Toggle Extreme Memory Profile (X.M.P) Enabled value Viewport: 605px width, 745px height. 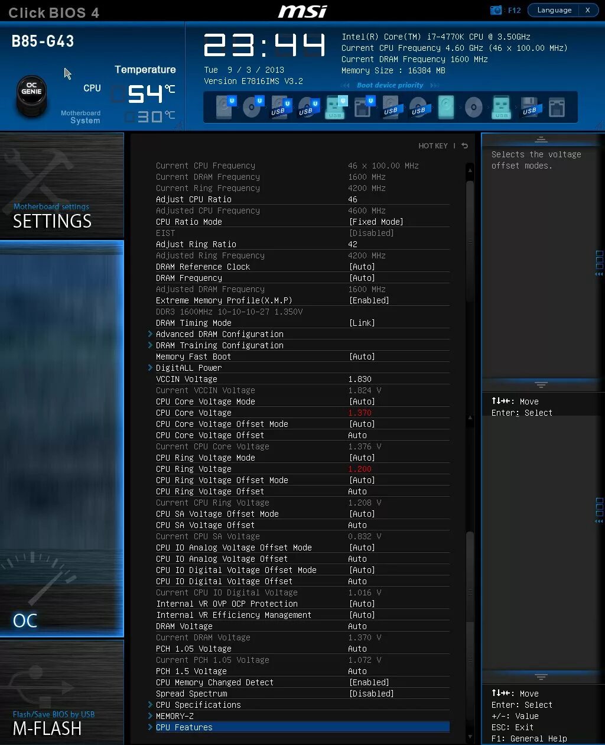[x=369, y=300]
